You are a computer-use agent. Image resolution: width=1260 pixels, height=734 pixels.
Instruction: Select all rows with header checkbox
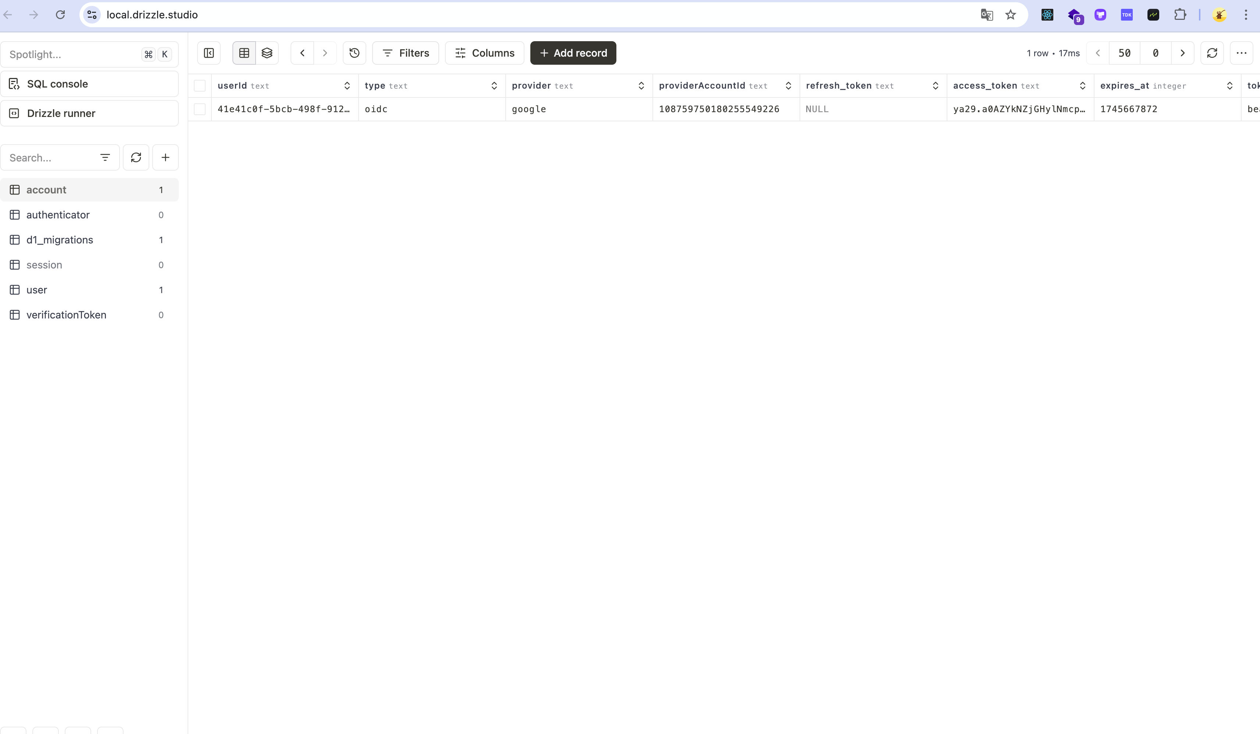coord(199,86)
